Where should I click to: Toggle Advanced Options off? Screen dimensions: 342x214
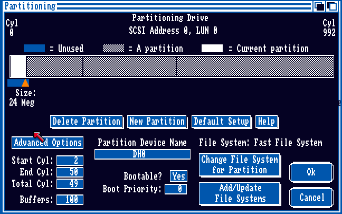coord(47,143)
